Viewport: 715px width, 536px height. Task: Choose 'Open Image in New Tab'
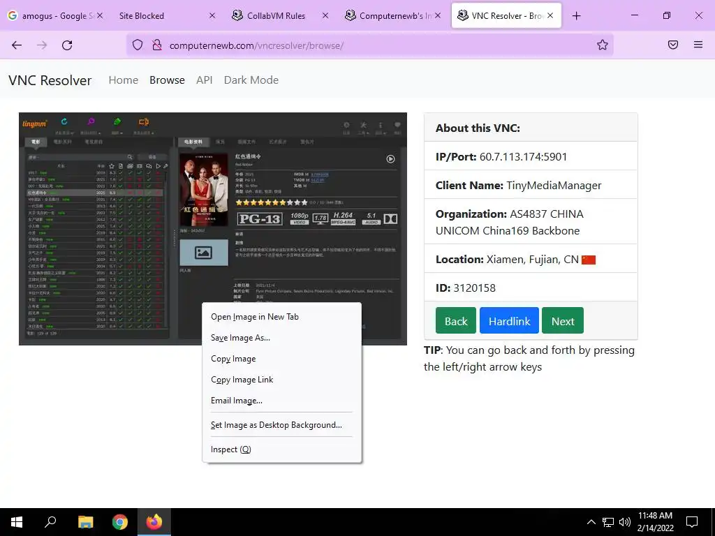282,317
